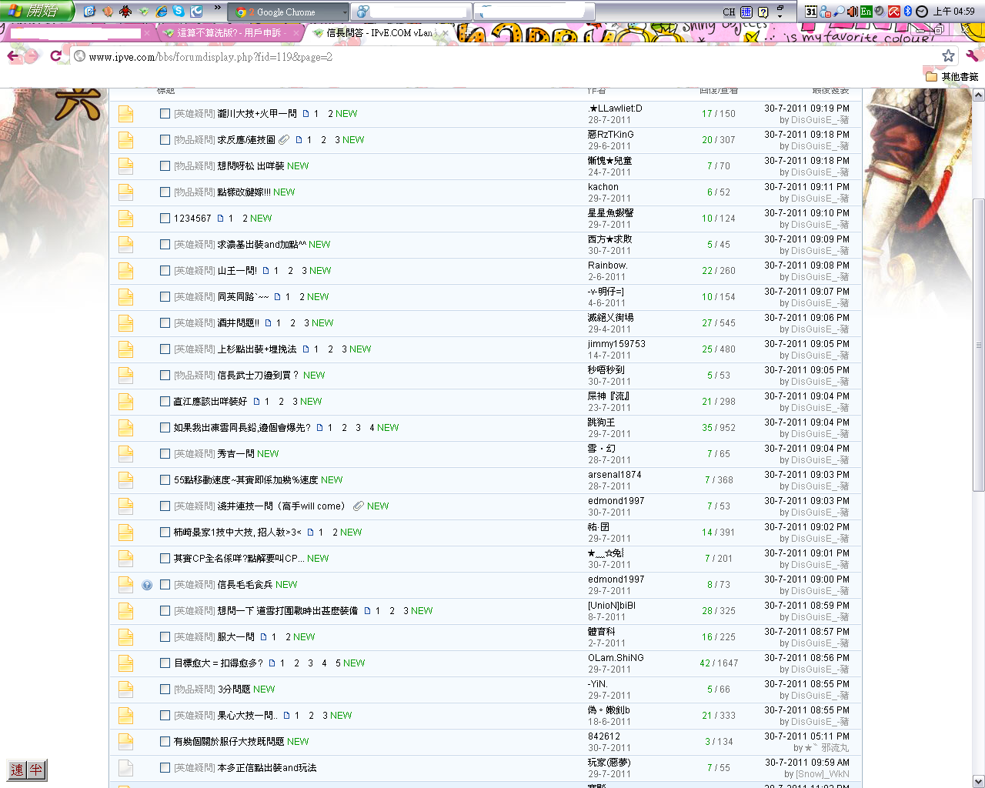Open author profile OLam.ShiNG
Viewport: 985px width, 788px height.
click(x=616, y=658)
